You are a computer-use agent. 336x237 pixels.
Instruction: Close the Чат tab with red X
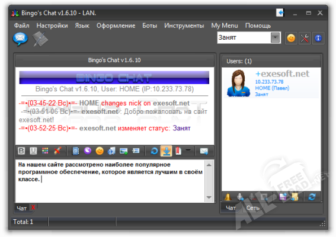pyautogui.click(x=33, y=207)
